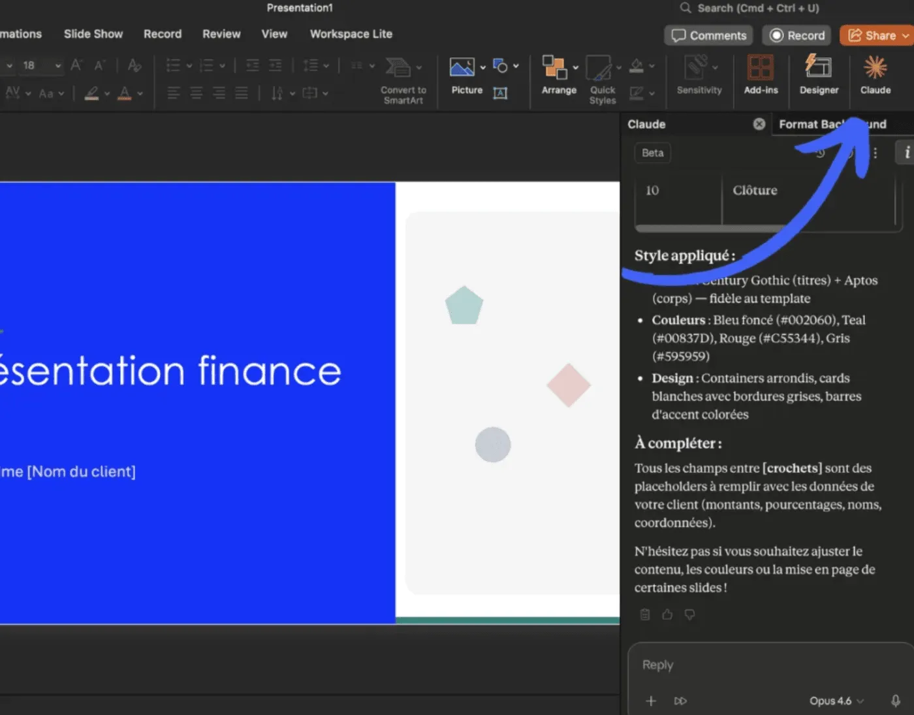Screen dimensions: 914x715
Task: Give thumbs down to Claude's response
Action: (x=689, y=614)
